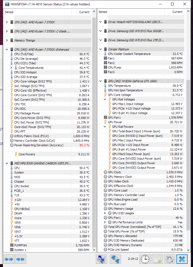Screen dimensions: 193x267
Task: Collapse the Ryzen 7 3700X: Enhanced group
Action: pyautogui.click(x=7, y=50)
